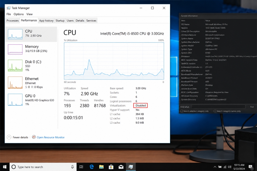Launch Microsoft Edge from taskbar
This screenshot has width=257, height=171.
pos(92,167)
